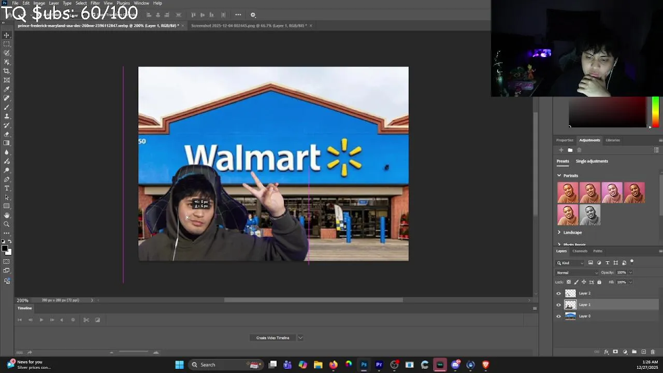This screenshot has height=373, width=663.
Task: Open the Kind filter dropdown
Action: (x=571, y=263)
